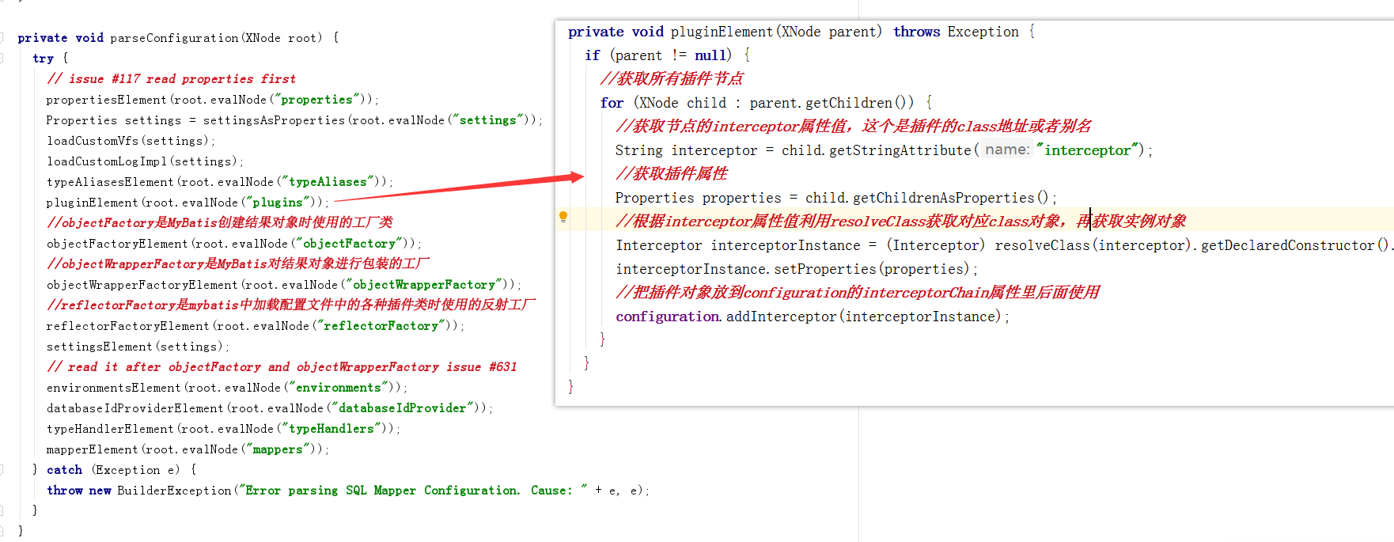This screenshot has height=542, width=1394.
Task: Click the 'String interceptor = child.getStringAttribute' code
Action: click(884, 150)
